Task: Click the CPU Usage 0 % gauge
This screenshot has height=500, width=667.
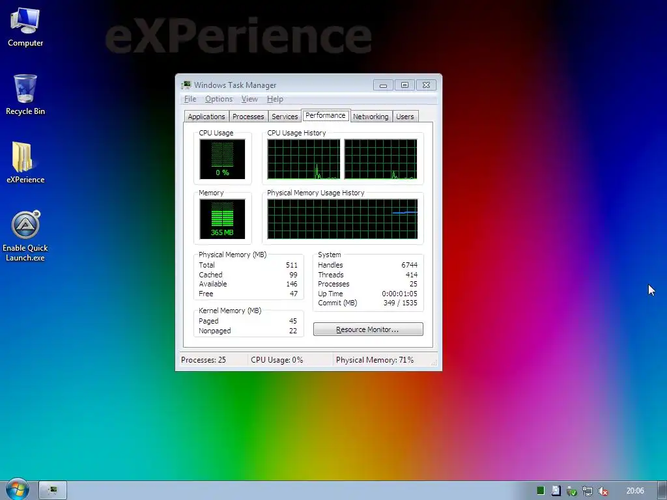Action: pos(222,159)
